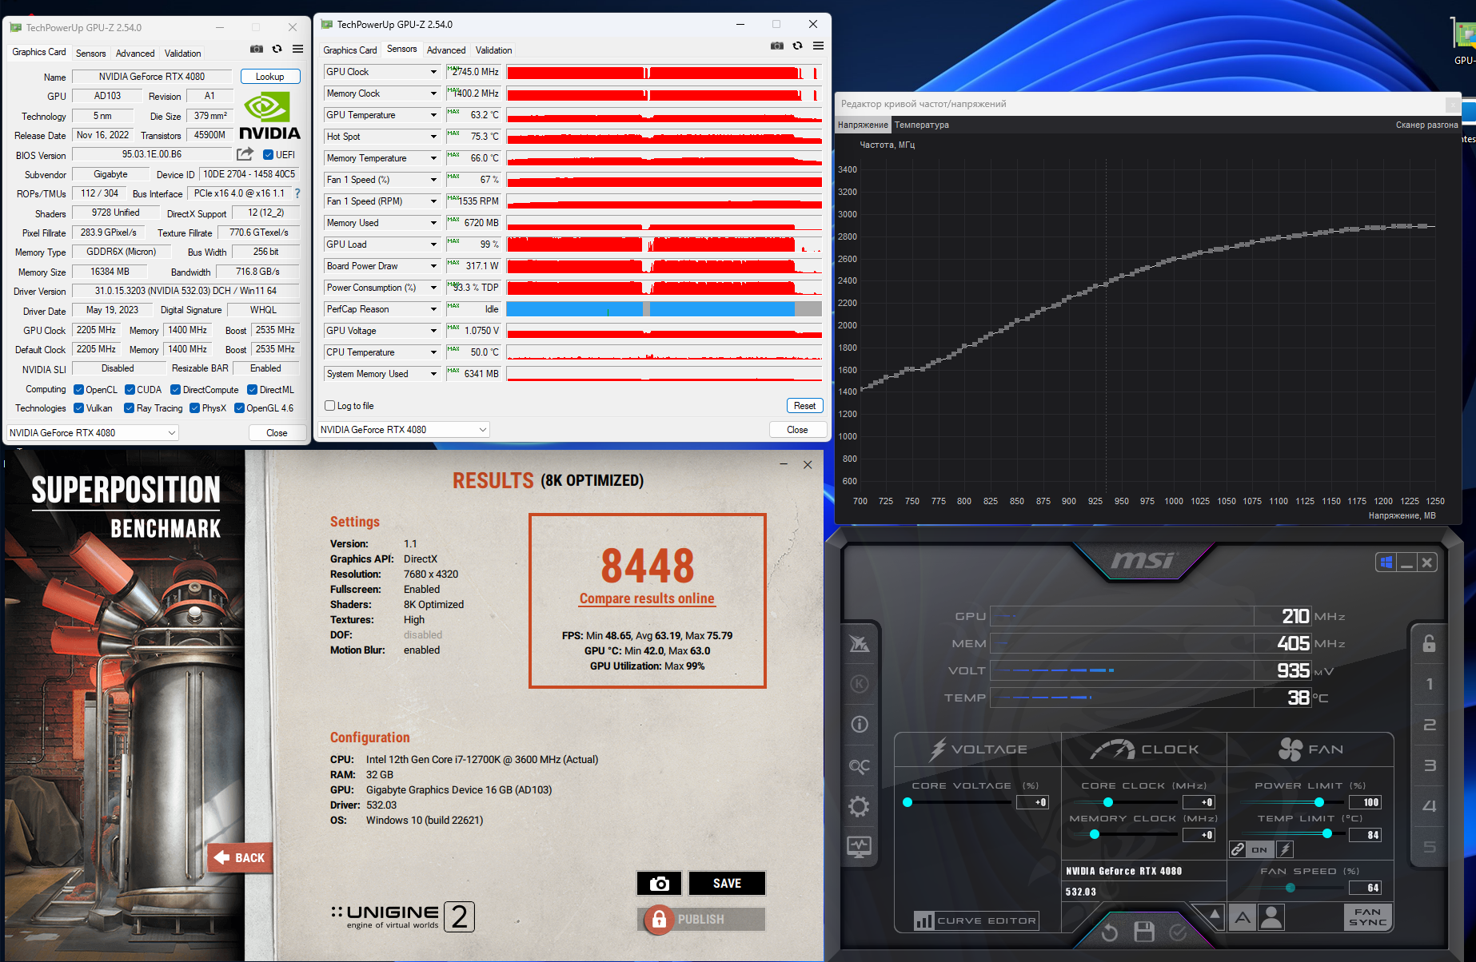Select the Напряжение tab in curve editor
The image size is (1476, 962).
coord(863,125)
